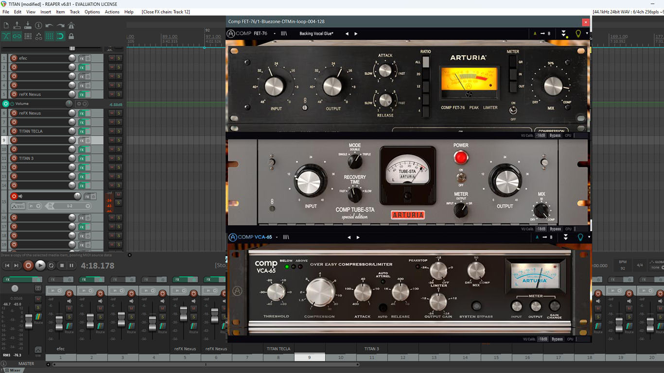Click the FET-76 VU Calib -18dB value
Viewport: 664px width, 373px height.
point(541,136)
